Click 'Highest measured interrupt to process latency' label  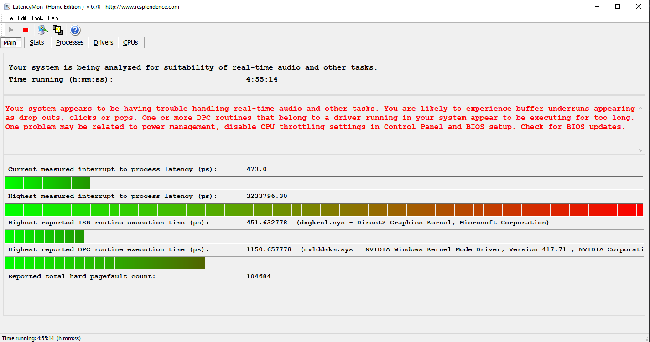click(113, 196)
